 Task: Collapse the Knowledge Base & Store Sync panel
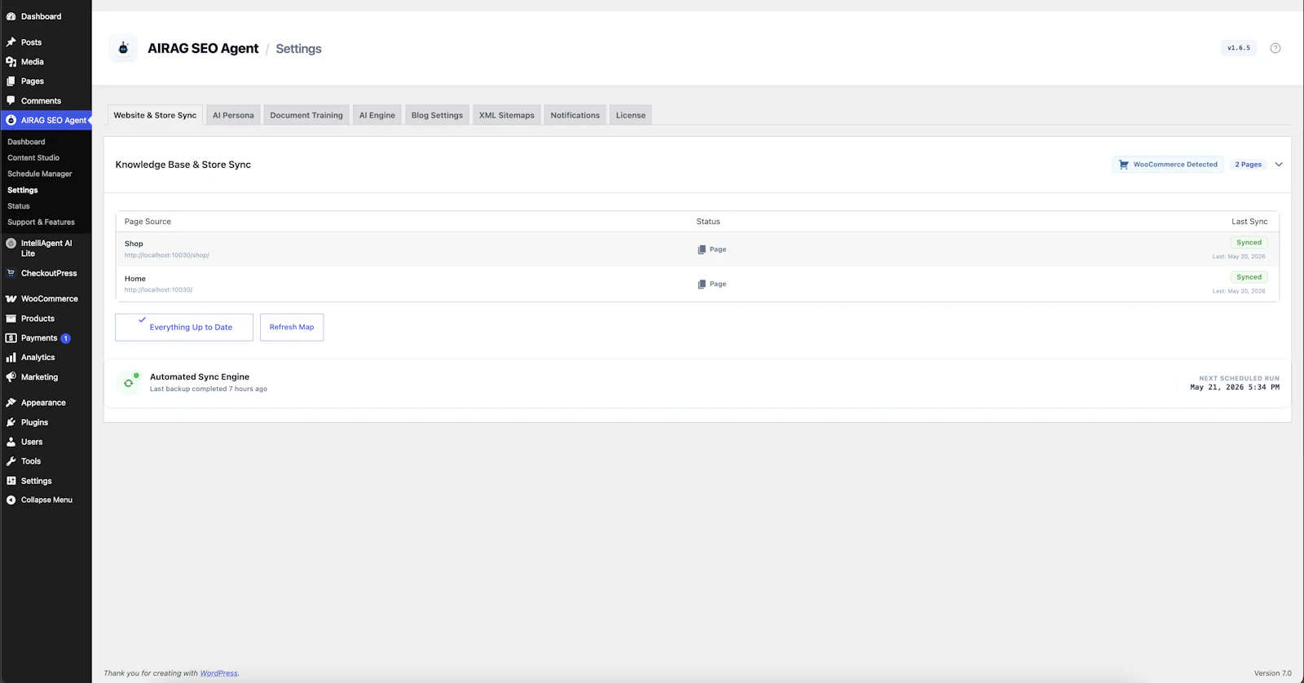click(x=1279, y=165)
